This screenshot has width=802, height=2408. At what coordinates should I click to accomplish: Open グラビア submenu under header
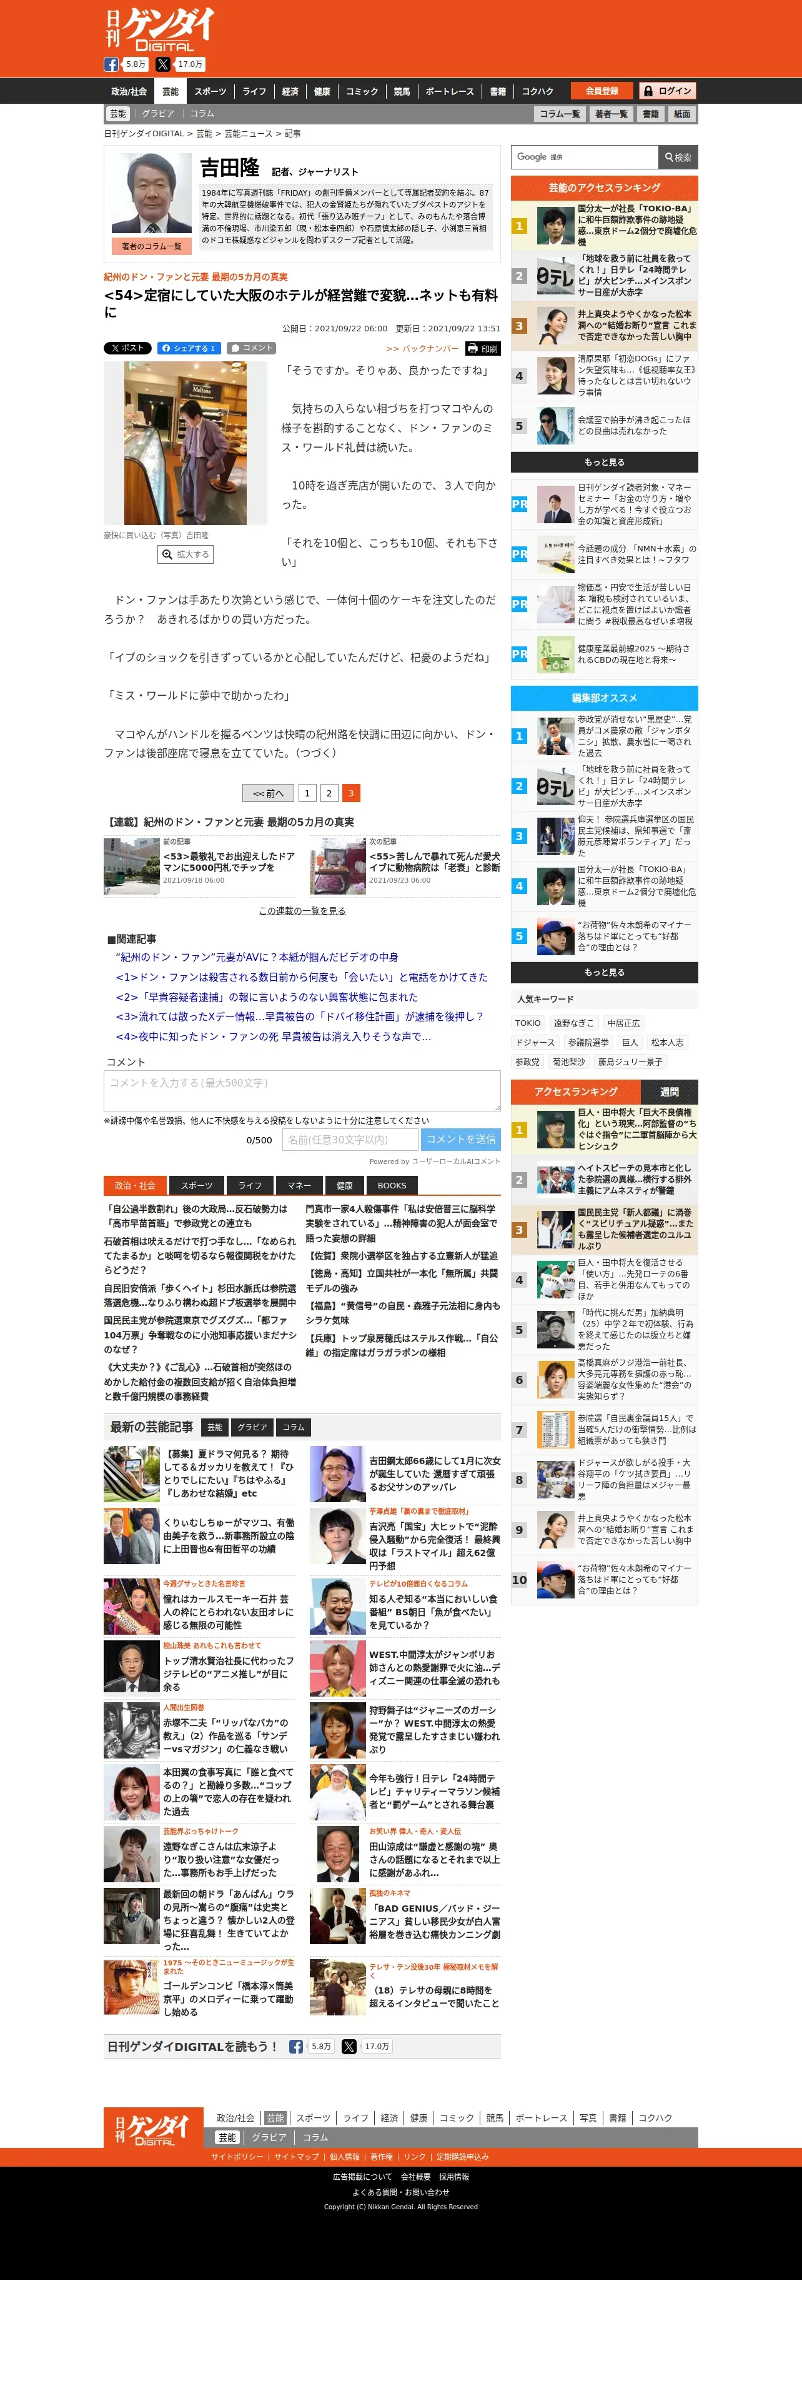pos(158,113)
